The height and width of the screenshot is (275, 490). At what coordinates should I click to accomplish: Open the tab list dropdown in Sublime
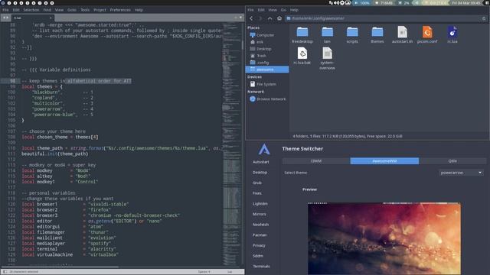[240, 18]
